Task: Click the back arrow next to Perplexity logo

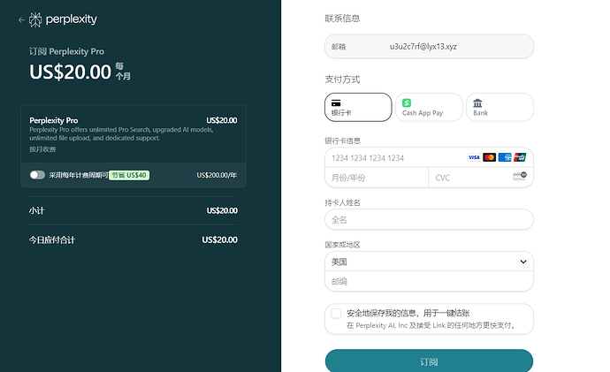Action: click(21, 19)
